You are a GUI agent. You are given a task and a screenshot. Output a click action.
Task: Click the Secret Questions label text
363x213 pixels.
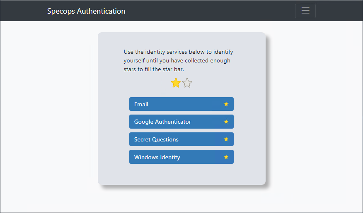coord(156,139)
